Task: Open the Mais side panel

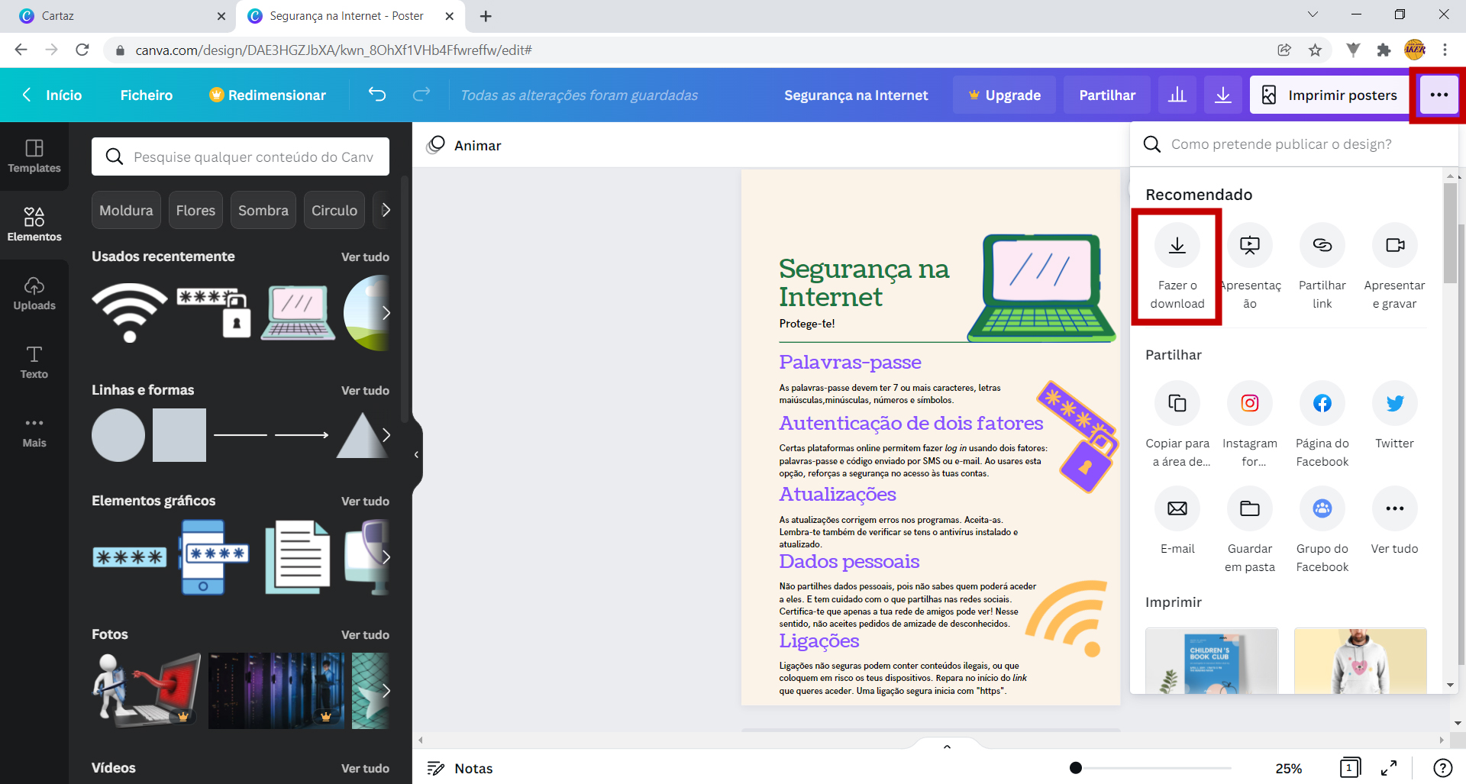Action: click(x=34, y=431)
